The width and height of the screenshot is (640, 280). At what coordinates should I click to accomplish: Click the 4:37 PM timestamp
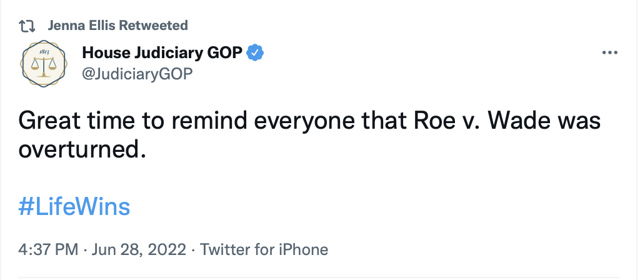tap(48, 249)
